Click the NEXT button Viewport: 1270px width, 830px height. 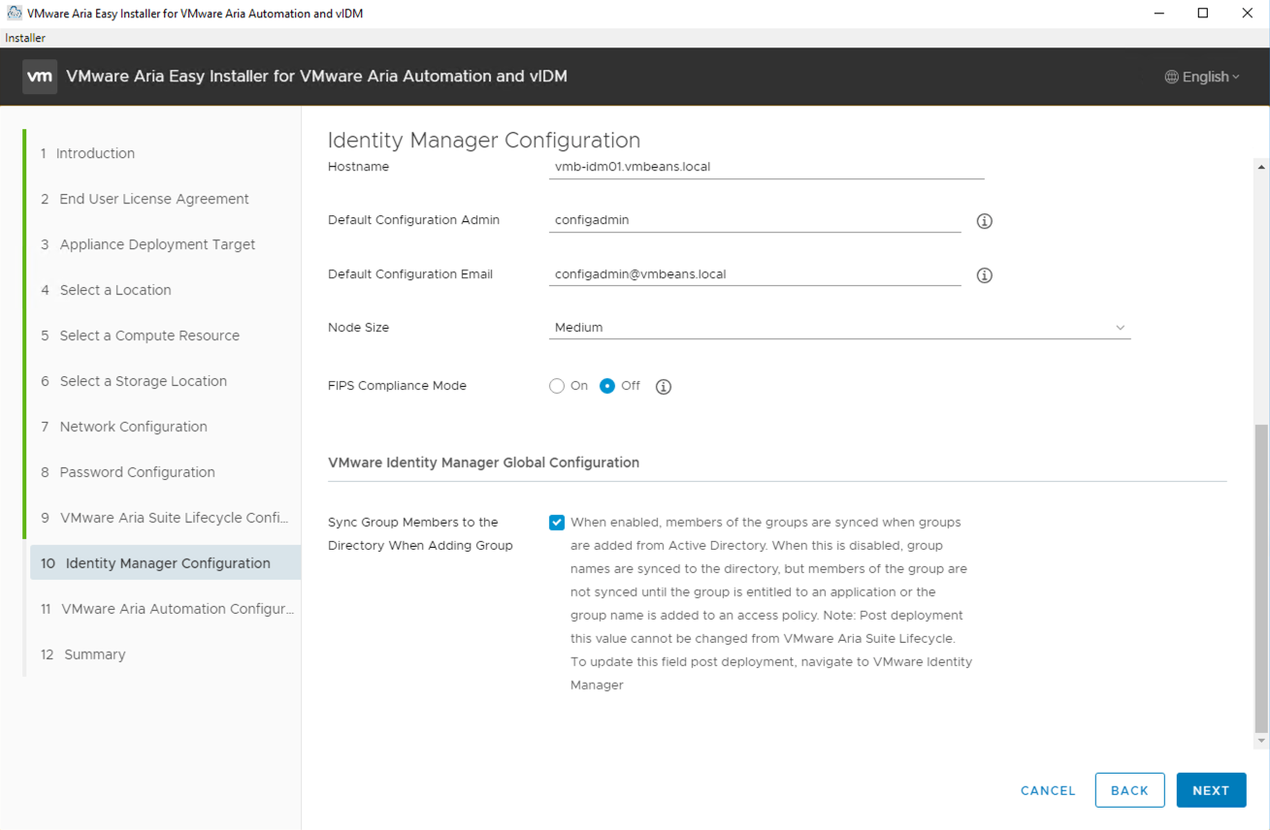(1211, 790)
